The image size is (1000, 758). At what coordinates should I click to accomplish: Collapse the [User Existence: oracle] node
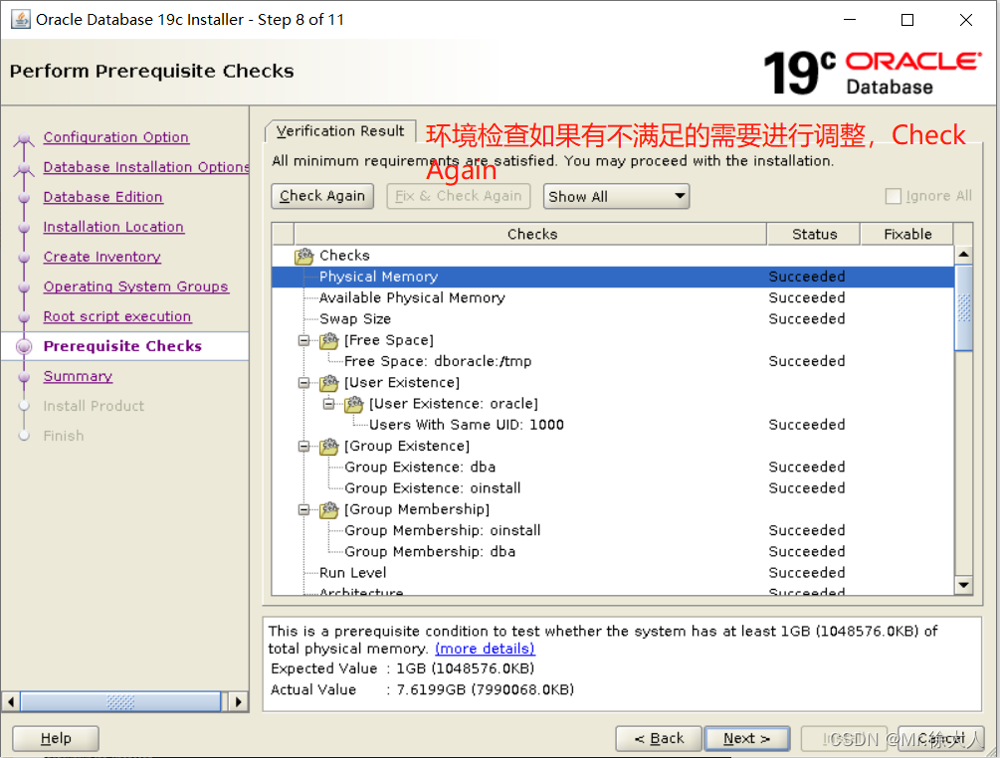click(x=328, y=404)
